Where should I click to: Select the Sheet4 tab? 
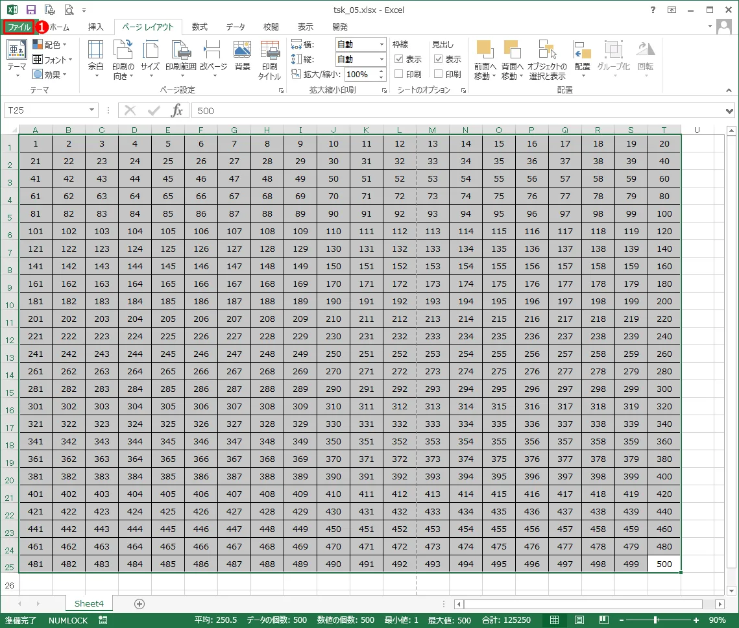[x=89, y=603]
